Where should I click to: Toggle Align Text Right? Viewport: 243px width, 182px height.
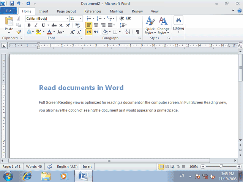click(103, 25)
